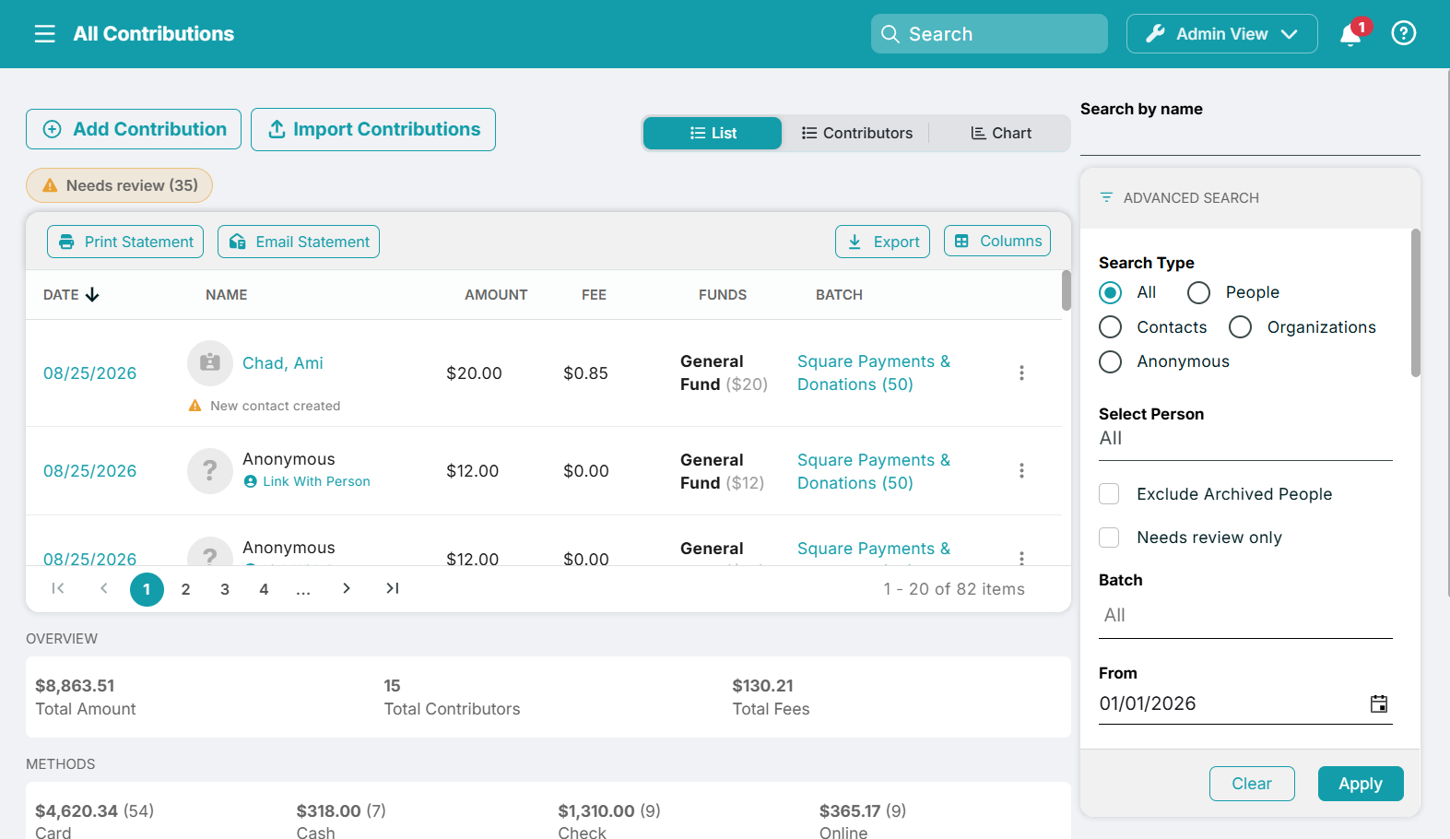Open the 08/25/2026 date link for Chad, Ami
The height and width of the screenshot is (839, 1450).
coord(89,373)
